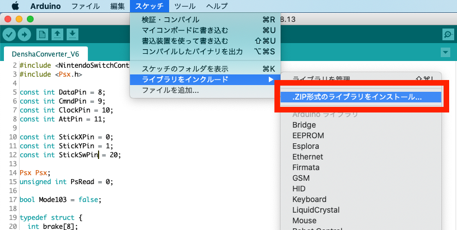Select the Mouse library
This screenshot has width=457, height=230.
pyautogui.click(x=361, y=220)
